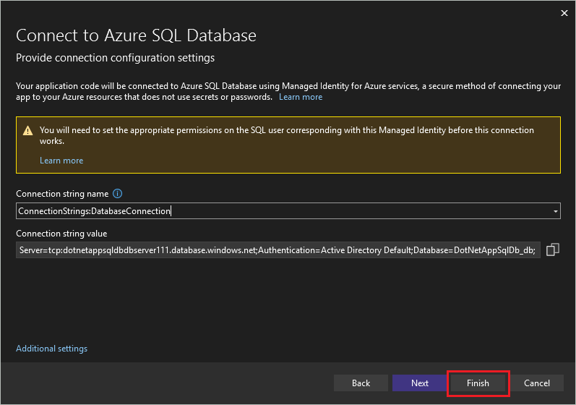The height and width of the screenshot is (405, 576).
Task: Open the Additional settings link
Action: coord(51,349)
